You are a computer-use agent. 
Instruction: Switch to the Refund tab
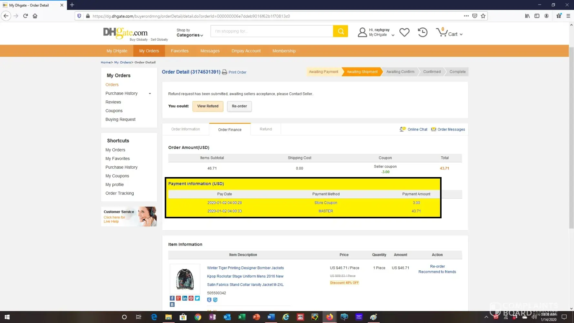pos(265,129)
